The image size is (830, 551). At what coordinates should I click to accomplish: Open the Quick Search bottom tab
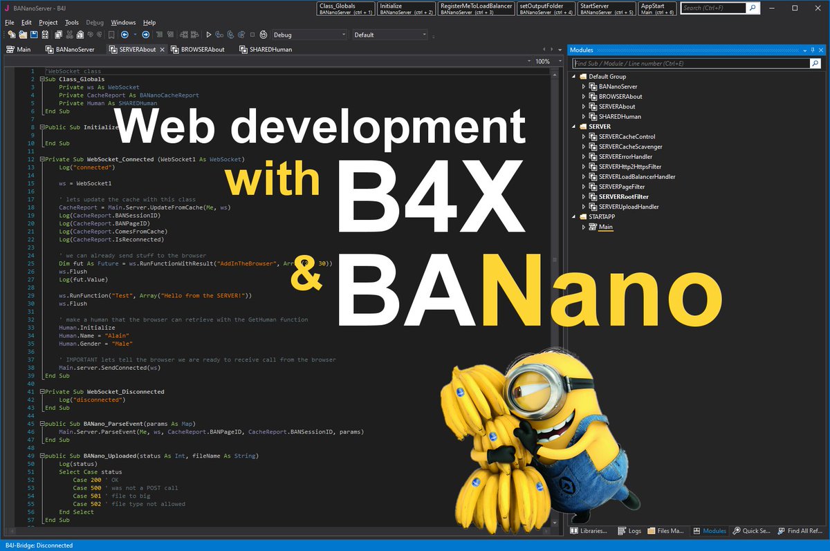pos(751,531)
